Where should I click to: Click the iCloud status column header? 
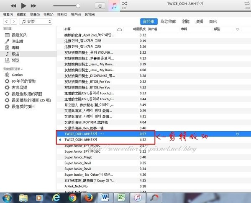point(120,29)
